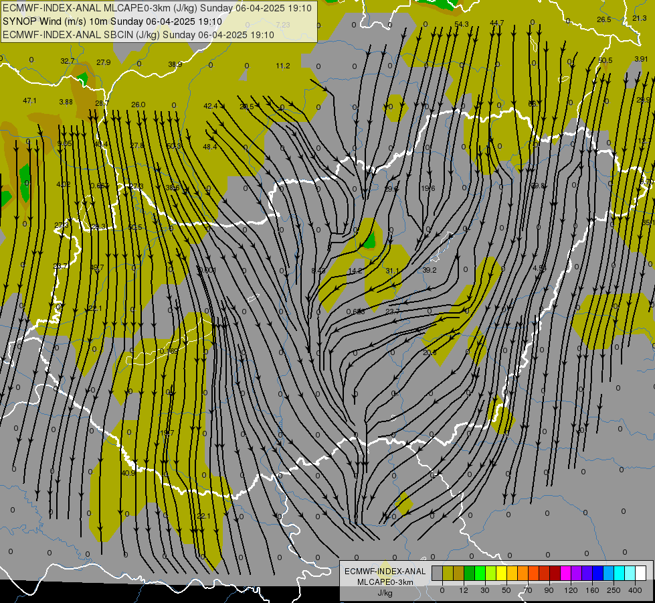Screen dimensions: 655x603
Task: Click the map value 38.6
Action: (173, 188)
